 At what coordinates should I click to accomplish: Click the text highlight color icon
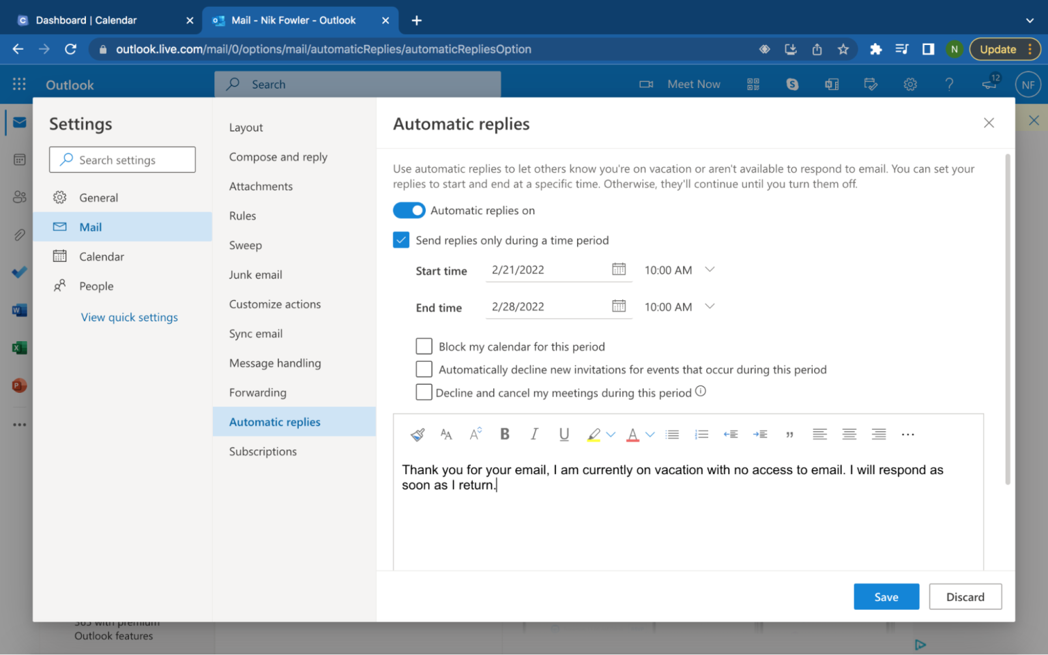[594, 434]
